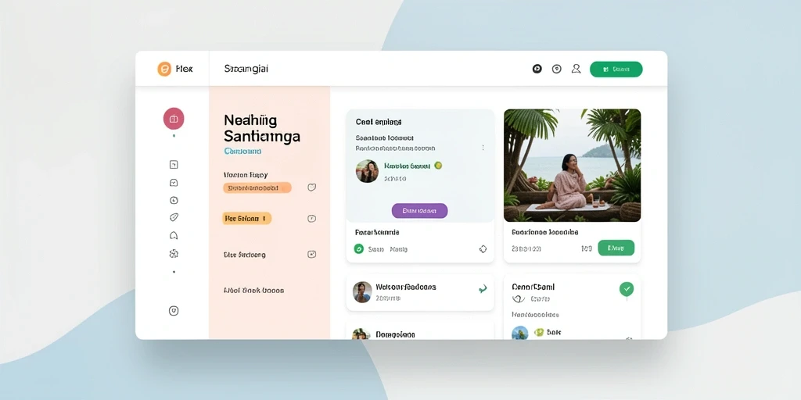The height and width of the screenshot is (400, 801).
Task: Click the diamond icon in the first card's footer
Action: [x=483, y=249]
